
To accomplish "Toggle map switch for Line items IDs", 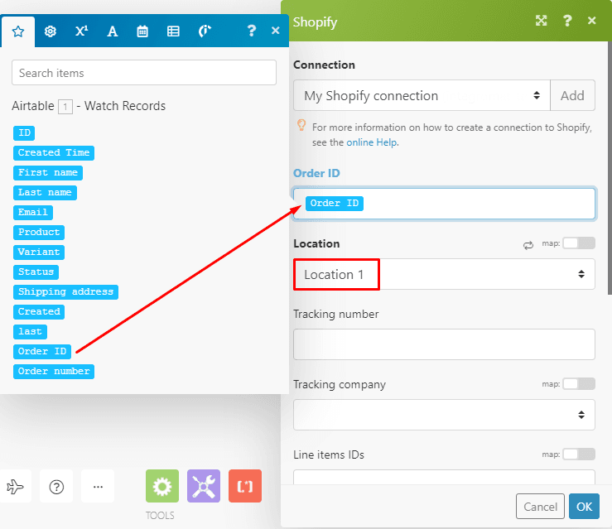I will (x=578, y=454).
